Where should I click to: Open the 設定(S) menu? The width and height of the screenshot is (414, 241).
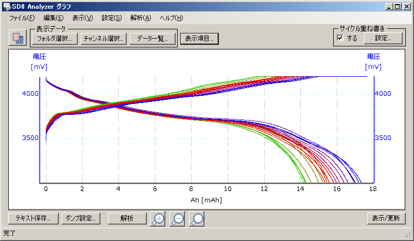click(x=112, y=18)
